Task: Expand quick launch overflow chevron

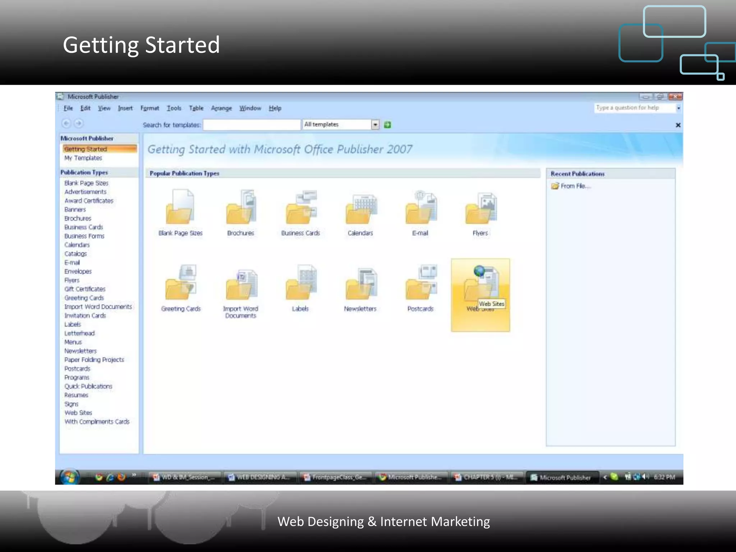Action: pos(134,475)
